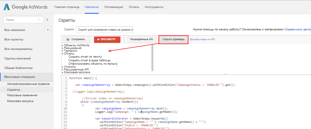Expand the Таргетинг tree node

[63, 51]
